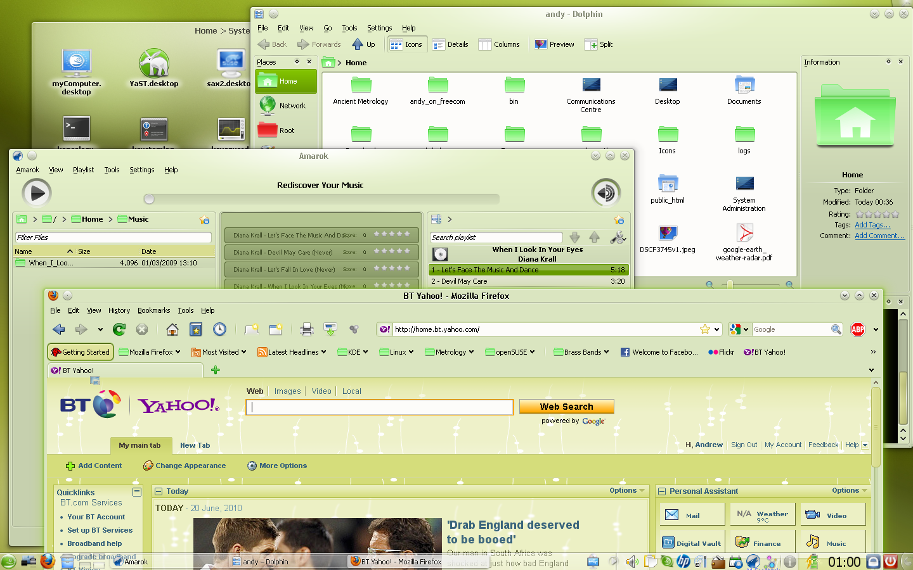This screenshot has height=570, width=913.
Task: Click the HP icon in the system tray
Action: 683,562
